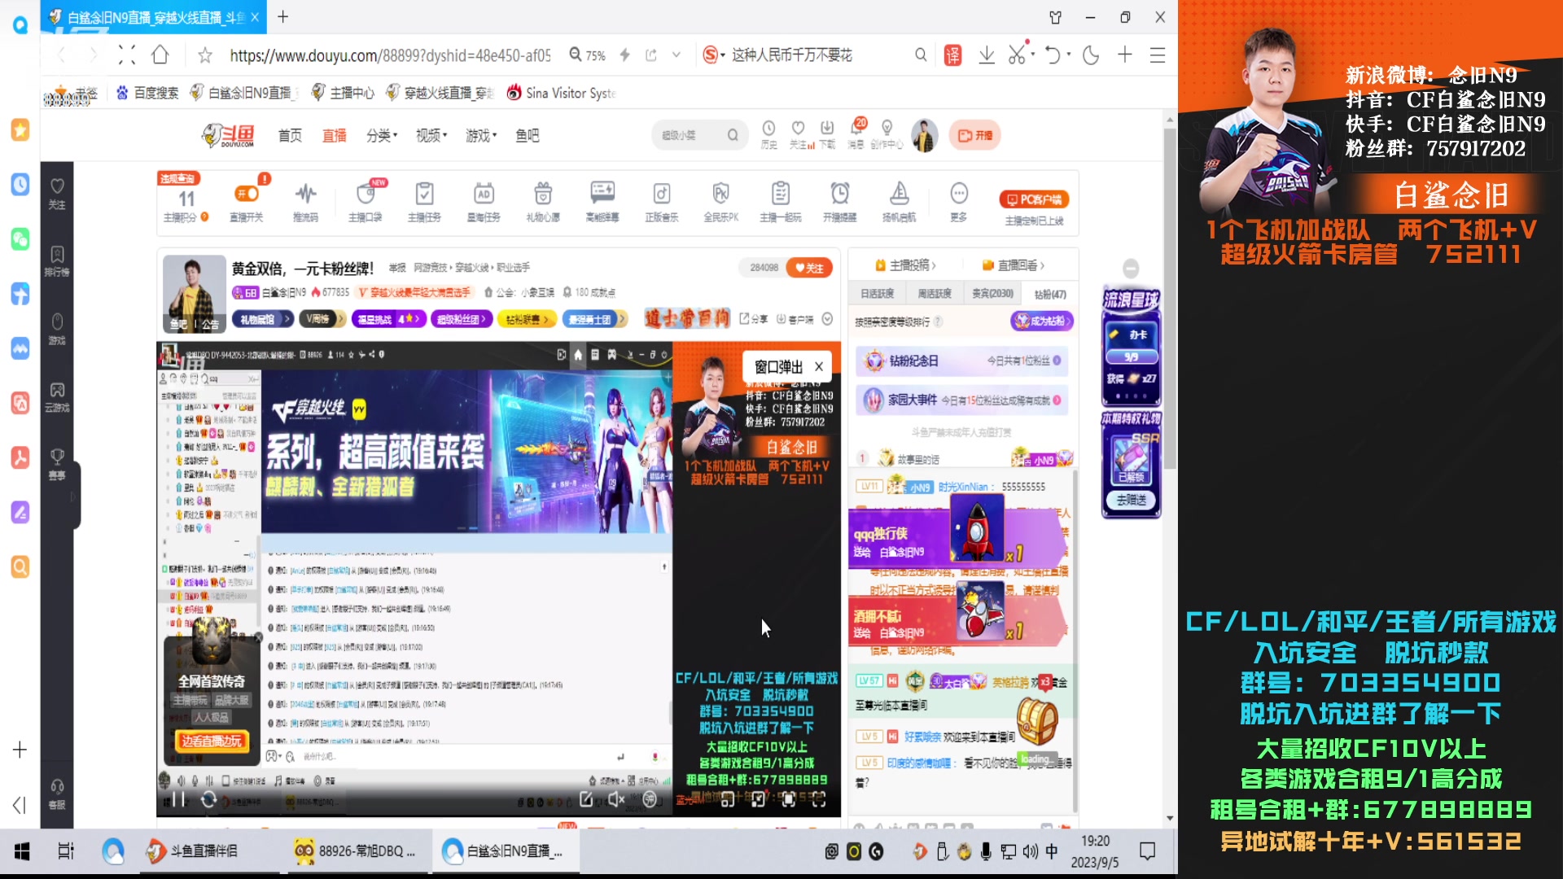Unmute the video player speaker icon
Screen dimensions: 1563x879
coord(616,800)
